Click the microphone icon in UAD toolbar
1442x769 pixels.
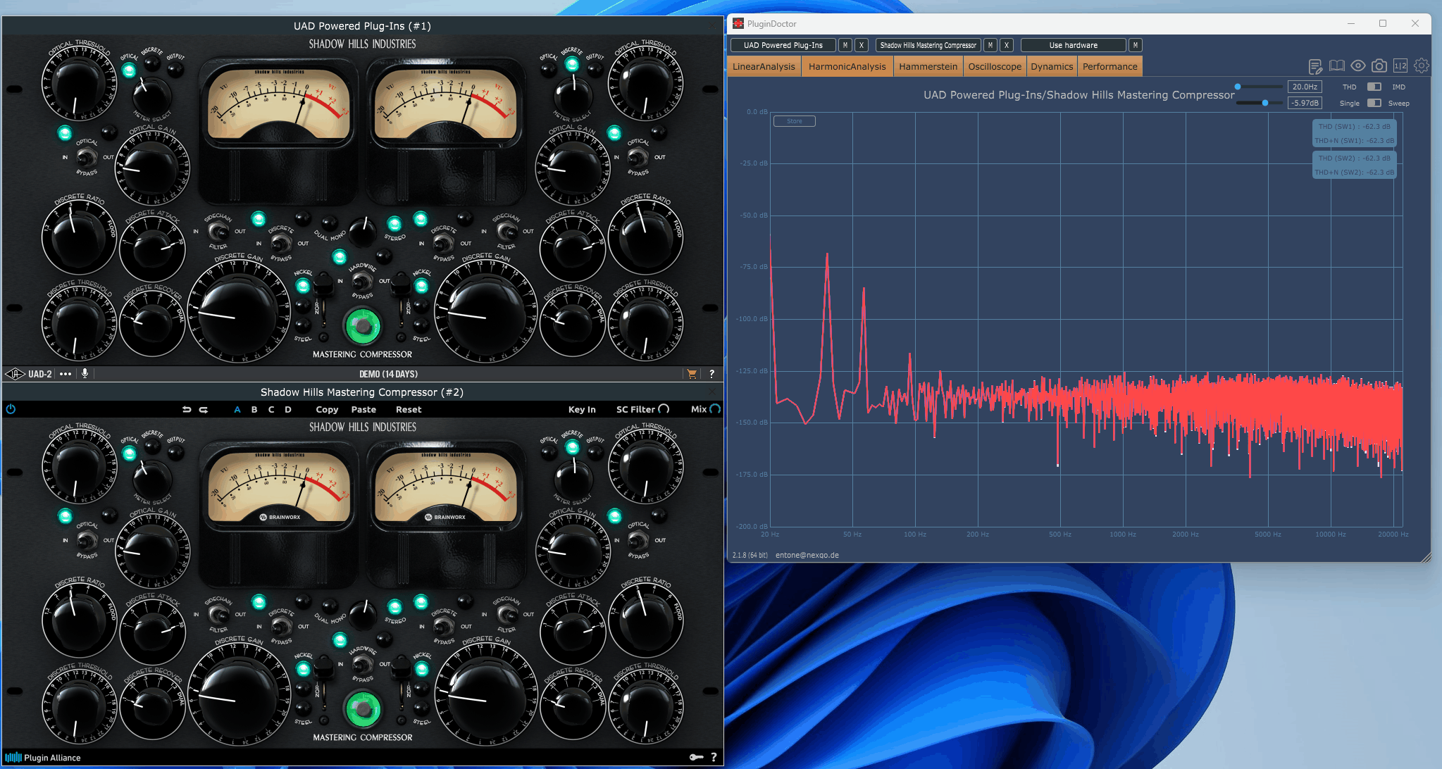85,374
